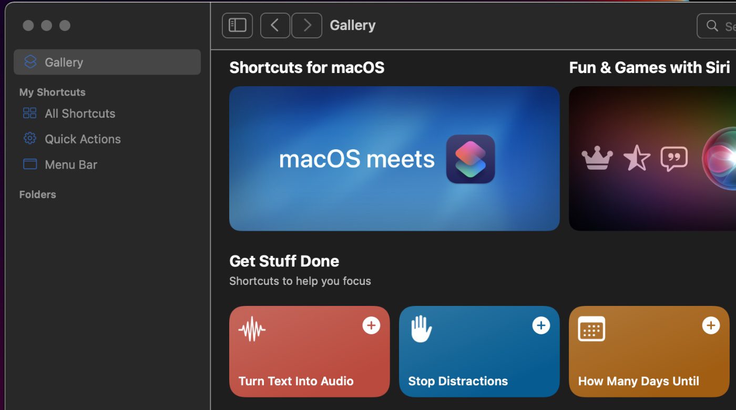Open the Fun & Games with Siri banner
736x410 pixels.
click(652, 158)
